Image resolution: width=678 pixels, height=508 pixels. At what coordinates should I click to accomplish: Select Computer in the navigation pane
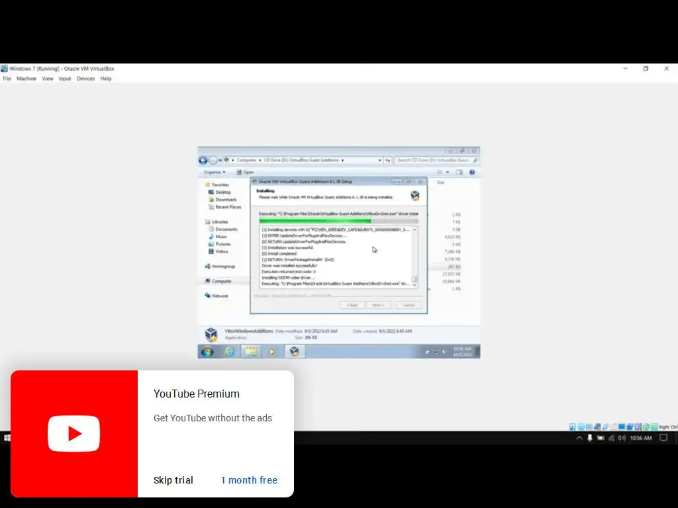(x=218, y=281)
